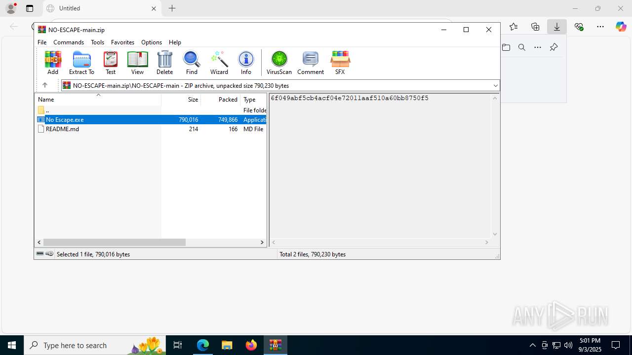
Task: Click the file list horizontal scrollbar thumb
Action: (115, 242)
